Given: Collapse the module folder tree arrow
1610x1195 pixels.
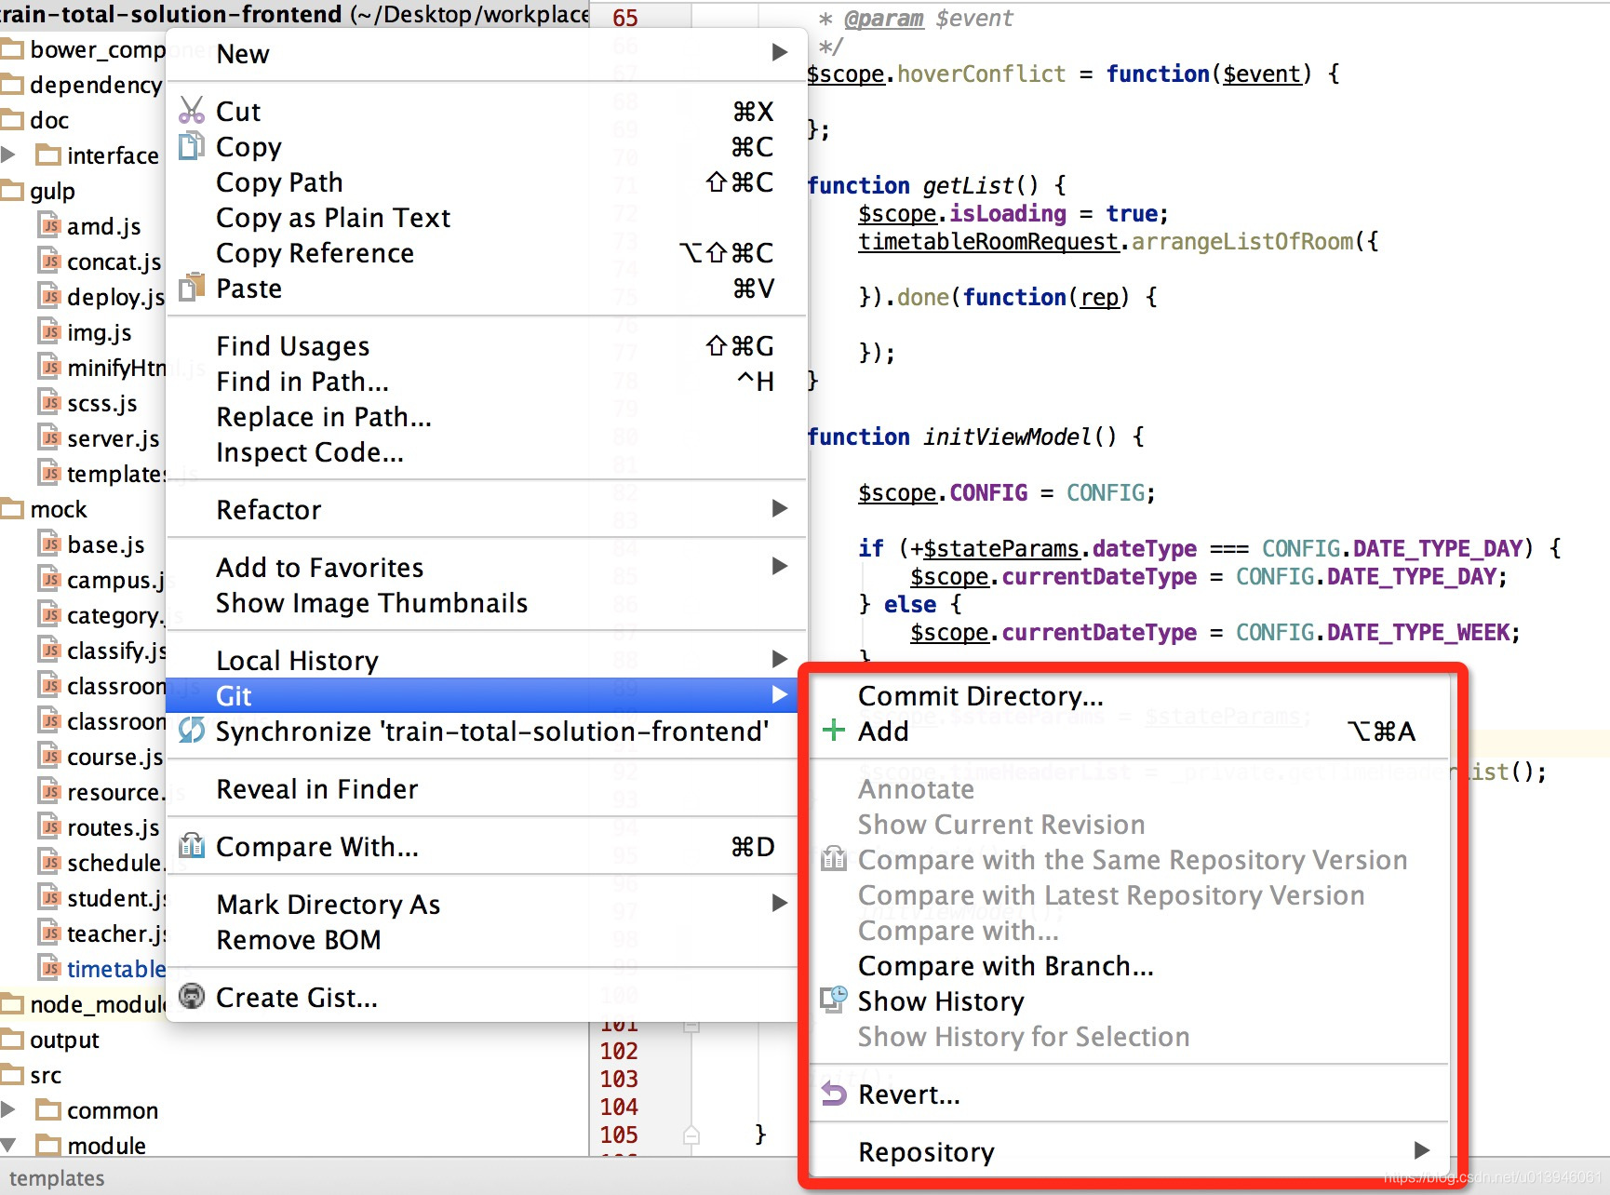Looking at the screenshot, I should 8,1145.
